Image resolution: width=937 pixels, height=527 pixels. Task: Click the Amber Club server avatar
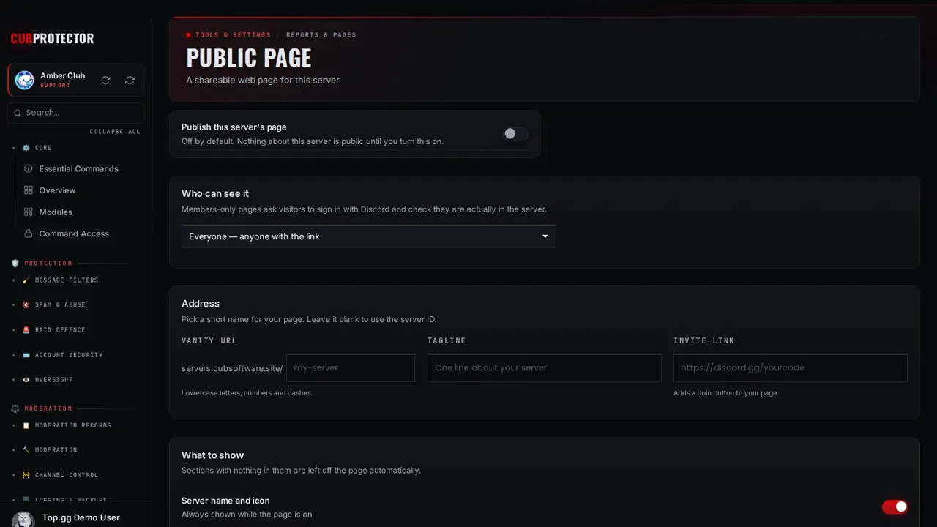(x=25, y=81)
